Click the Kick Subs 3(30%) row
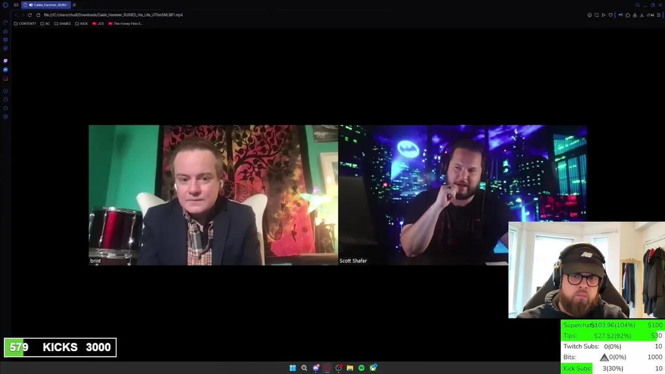This screenshot has width=665, height=374. point(613,368)
